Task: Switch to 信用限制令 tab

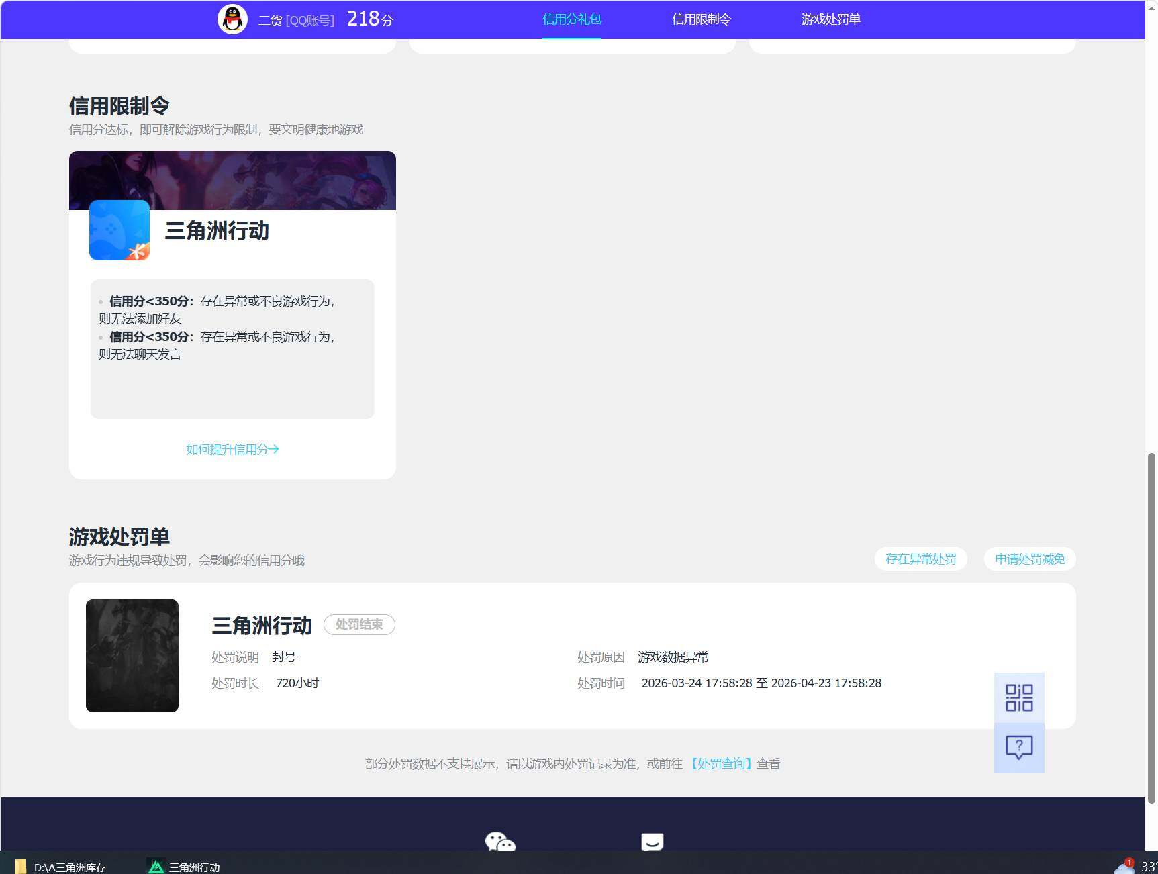Action: click(x=702, y=19)
